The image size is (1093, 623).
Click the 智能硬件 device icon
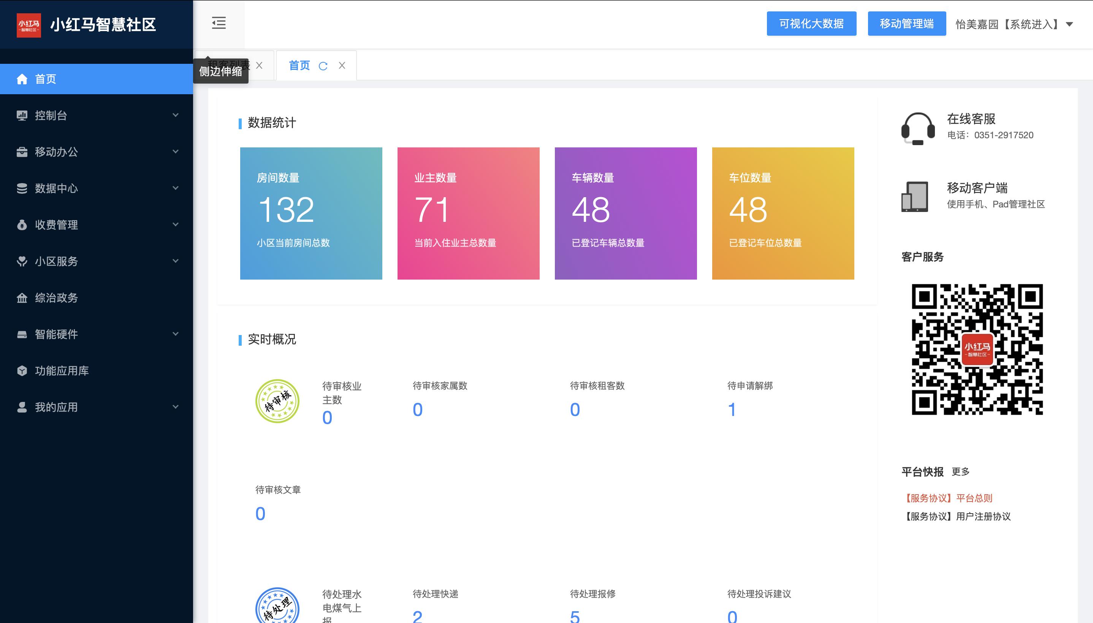click(22, 334)
